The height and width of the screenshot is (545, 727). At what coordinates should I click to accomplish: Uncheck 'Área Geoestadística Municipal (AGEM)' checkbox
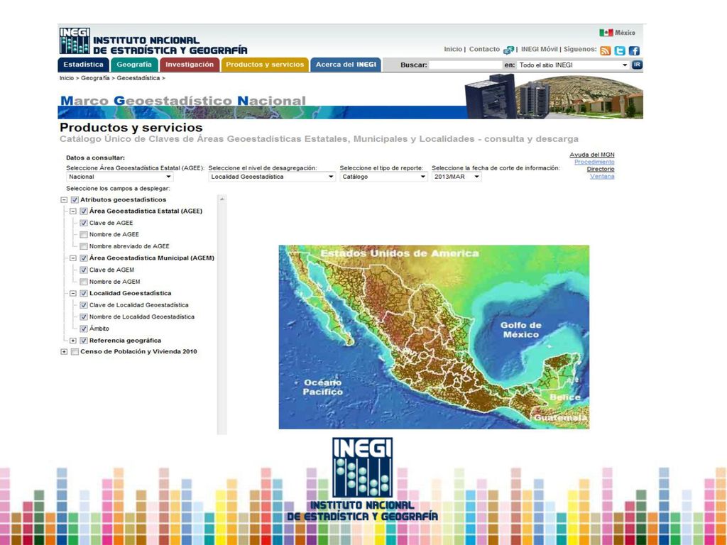[84, 258]
